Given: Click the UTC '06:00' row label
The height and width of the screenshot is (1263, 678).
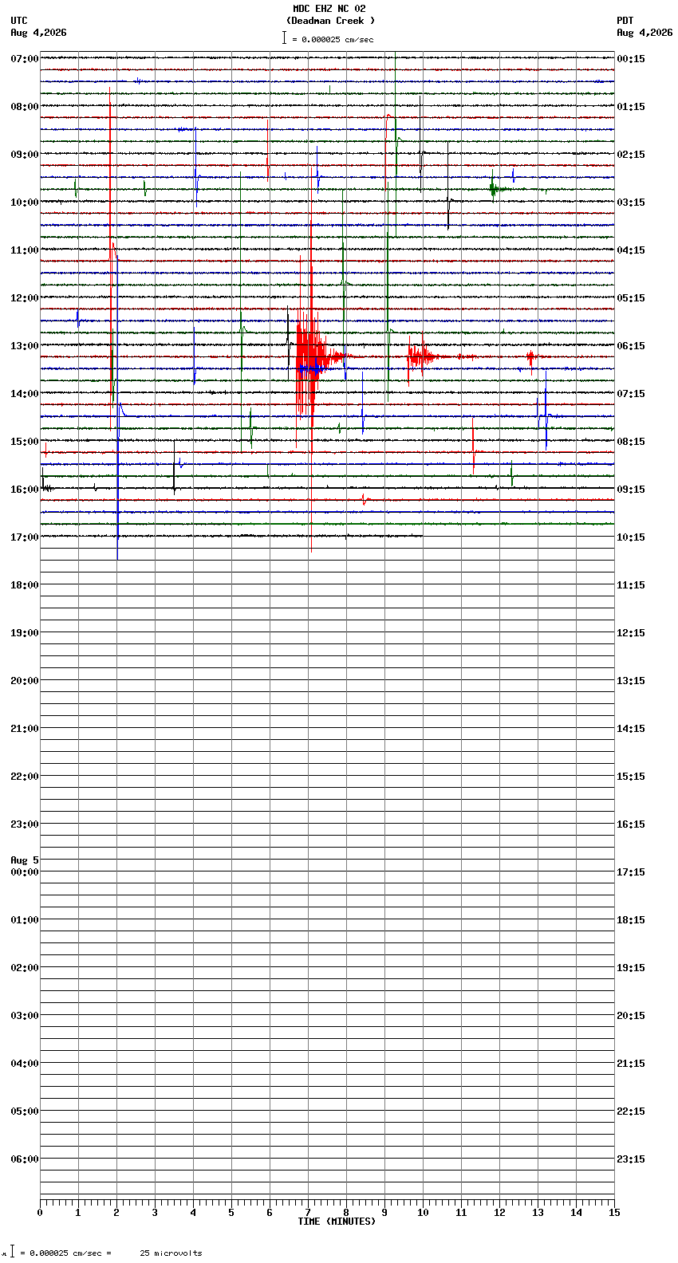Looking at the screenshot, I should [x=25, y=1159].
